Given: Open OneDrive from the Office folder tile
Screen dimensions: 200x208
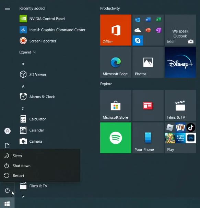Looking at the screenshot, I should coord(138,30).
